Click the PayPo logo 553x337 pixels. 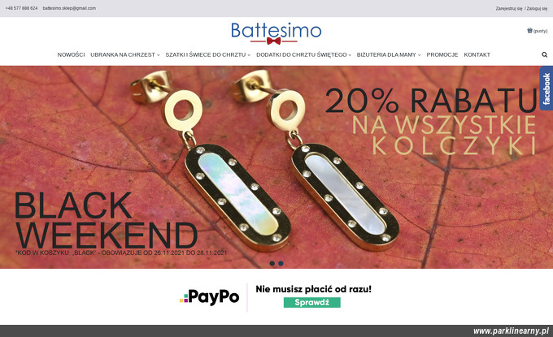209,297
